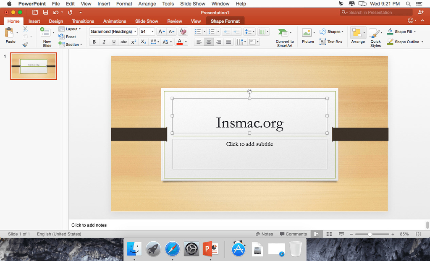Open the Shape Fill dropdown arrow

(x=415, y=31)
